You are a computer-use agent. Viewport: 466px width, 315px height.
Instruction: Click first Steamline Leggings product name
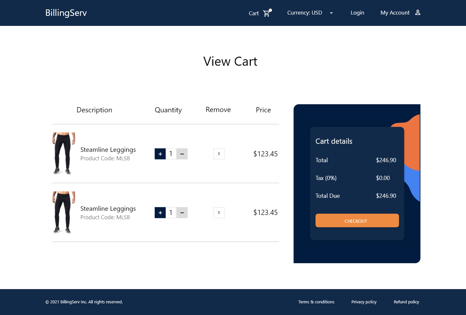(x=108, y=150)
